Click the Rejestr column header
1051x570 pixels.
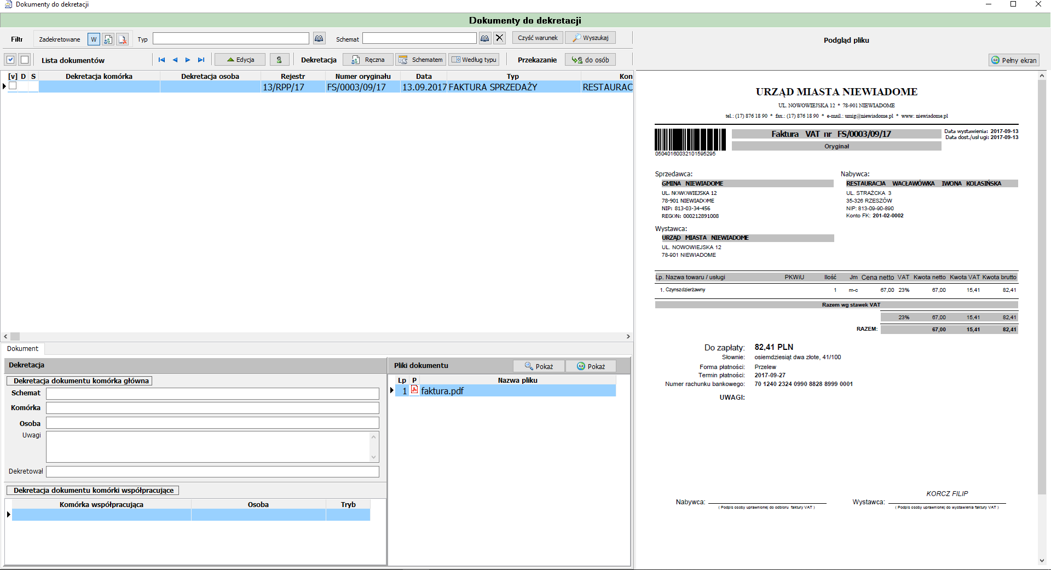click(x=293, y=76)
